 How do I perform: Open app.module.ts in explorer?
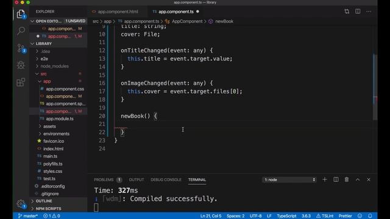pyautogui.click(x=60, y=119)
